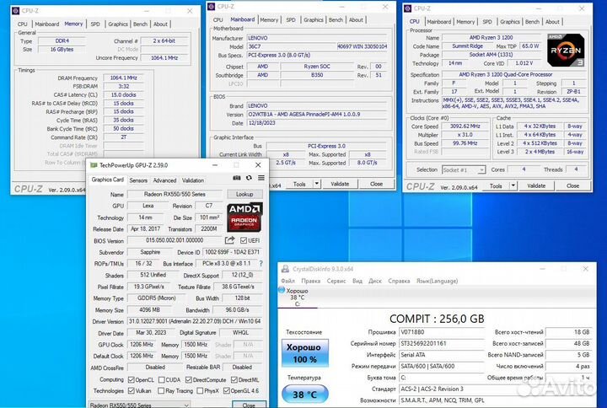Click the AMD Radeon Graphics logo in GPU-Z
Screen dimensions: 607x408
(244, 217)
